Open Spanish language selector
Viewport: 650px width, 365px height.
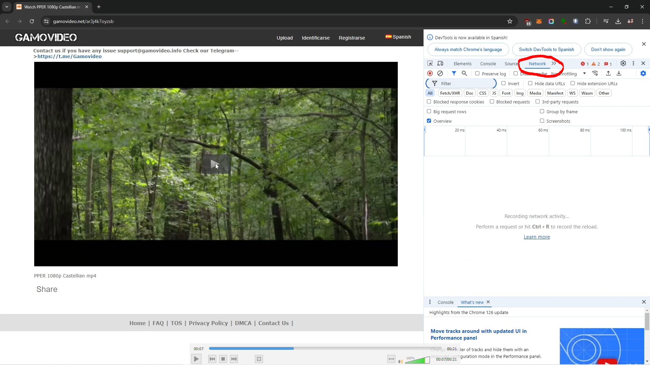point(398,37)
